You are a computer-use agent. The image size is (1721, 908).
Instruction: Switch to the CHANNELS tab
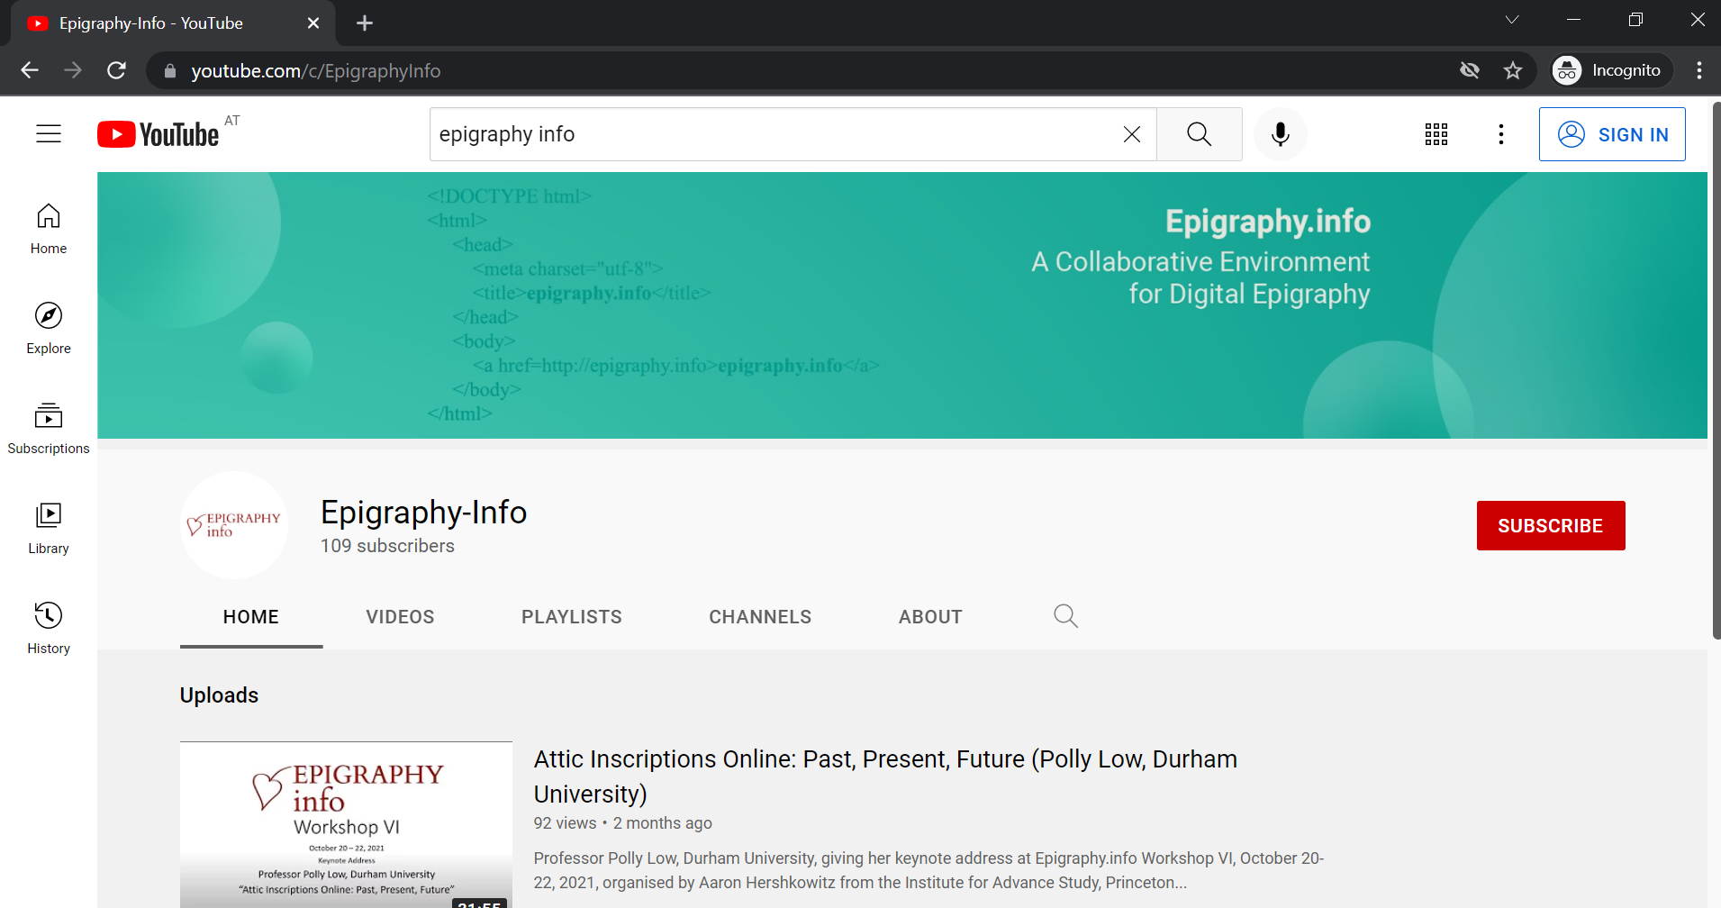760,617
